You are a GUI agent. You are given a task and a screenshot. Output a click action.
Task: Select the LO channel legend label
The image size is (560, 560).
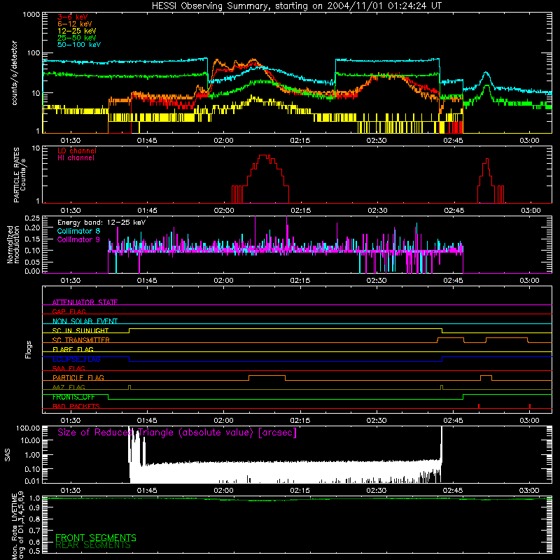click(77, 150)
